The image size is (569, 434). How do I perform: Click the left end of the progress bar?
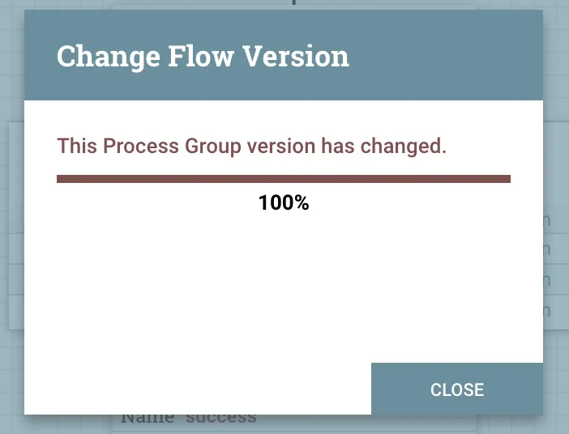coord(61,179)
